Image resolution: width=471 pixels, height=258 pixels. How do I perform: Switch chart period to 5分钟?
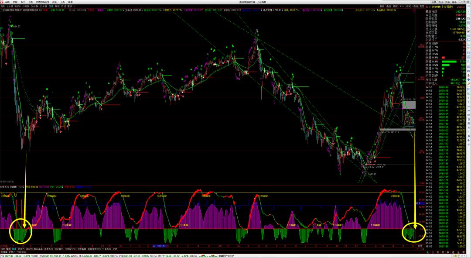18,6
